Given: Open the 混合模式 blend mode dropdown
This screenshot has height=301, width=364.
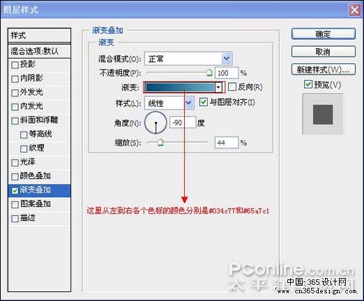Looking at the screenshot, I should (188, 59).
